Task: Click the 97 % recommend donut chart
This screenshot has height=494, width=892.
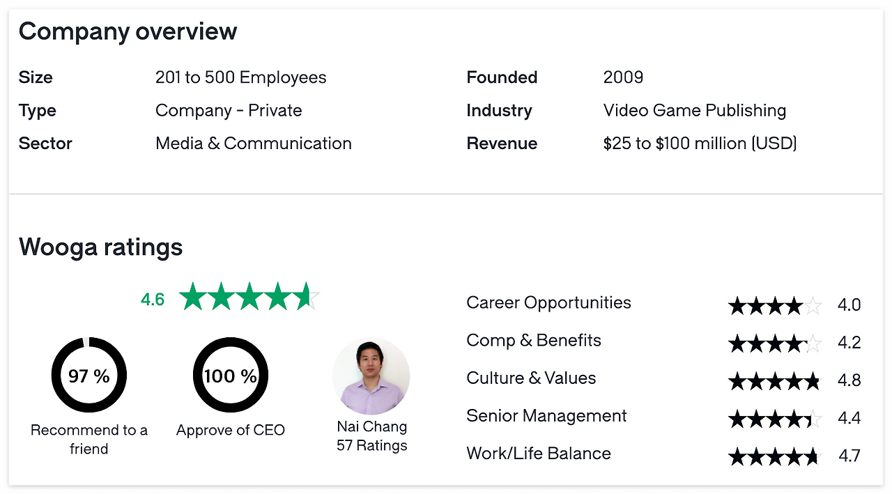Action: click(89, 376)
